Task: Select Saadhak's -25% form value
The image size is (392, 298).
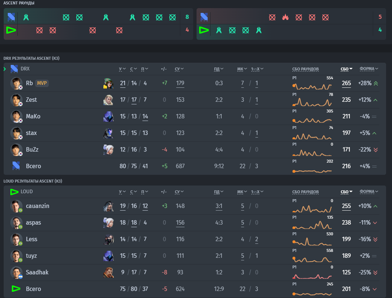Action: (365, 272)
